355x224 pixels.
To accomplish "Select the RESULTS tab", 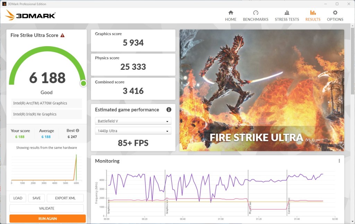I will [x=313, y=16].
